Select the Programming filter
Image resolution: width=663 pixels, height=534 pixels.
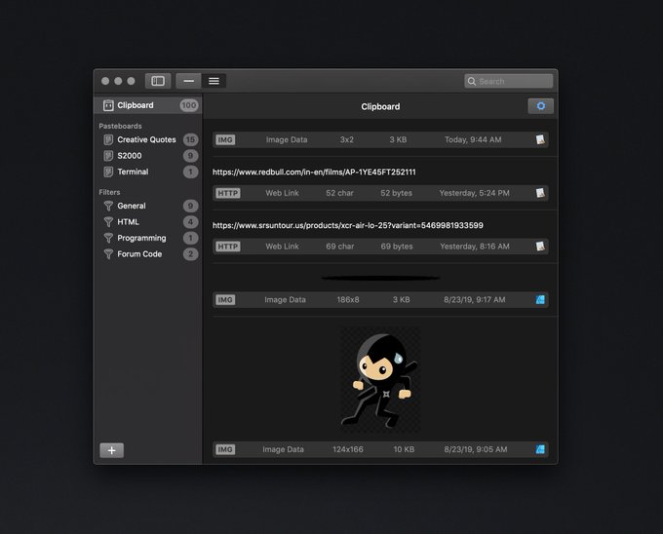click(148, 238)
